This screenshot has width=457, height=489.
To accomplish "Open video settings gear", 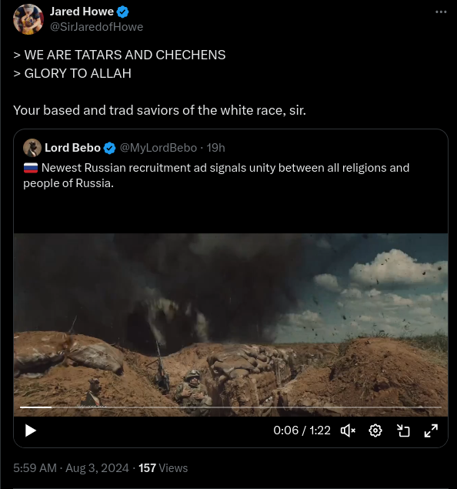I will (x=375, y=430).
